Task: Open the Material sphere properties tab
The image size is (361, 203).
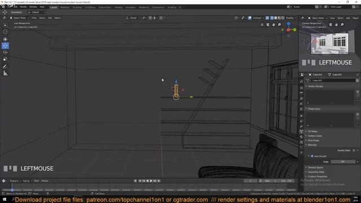Action: pyautogui.click(x=301, y=136)
